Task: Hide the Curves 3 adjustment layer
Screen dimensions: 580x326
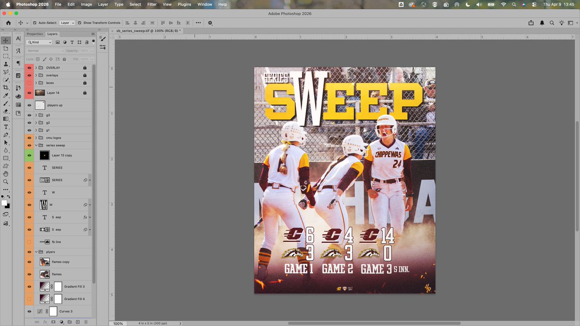Action: pyautogui.click(x=29, y=312)
